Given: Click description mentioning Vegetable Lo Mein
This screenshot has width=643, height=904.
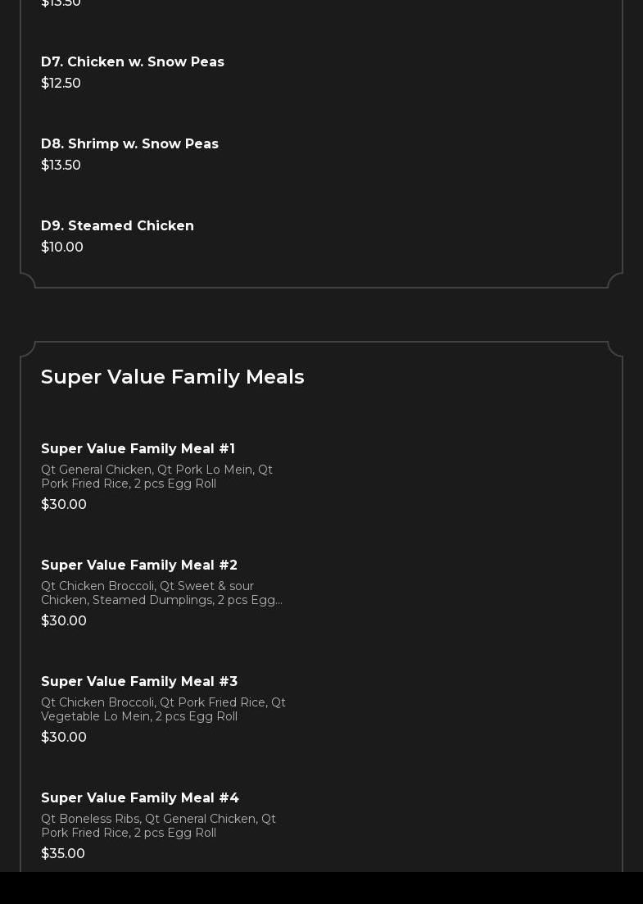Looking at the screenshot, I should (x=164, y=710).
